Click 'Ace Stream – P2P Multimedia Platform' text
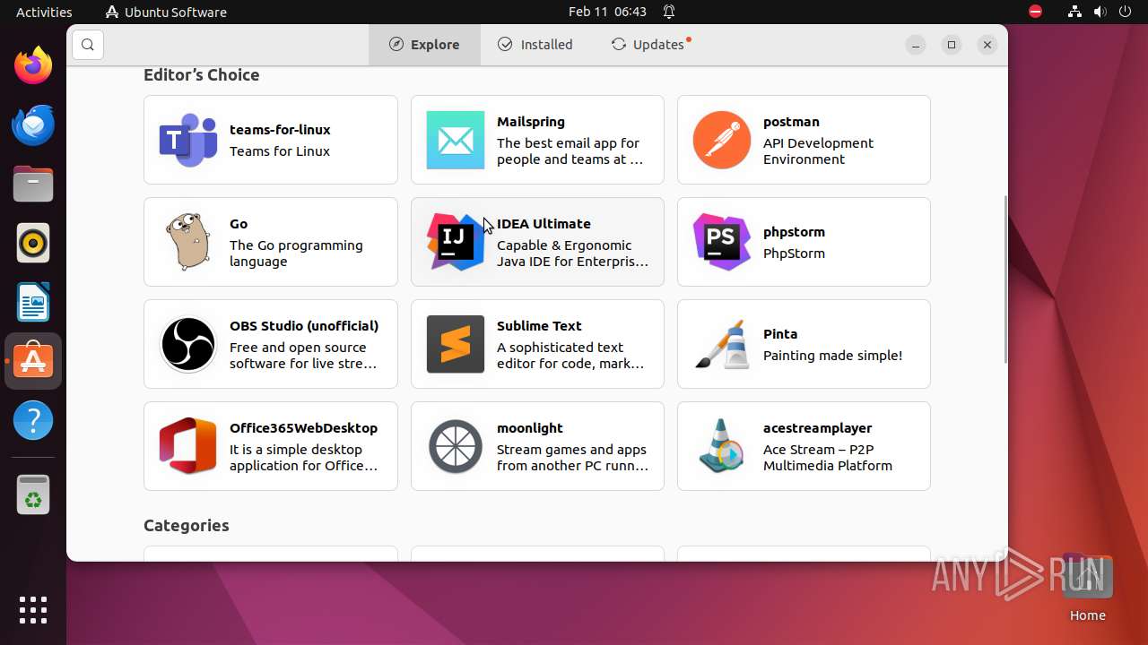This screenshot has height=645, width=1148. 828,458
